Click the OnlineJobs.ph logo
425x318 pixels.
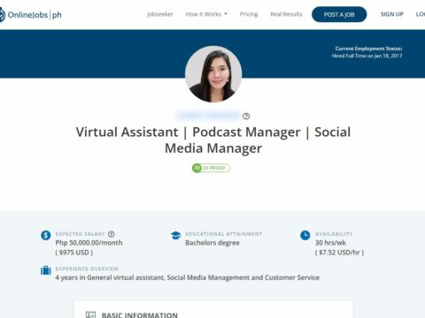tap(31, 14)
